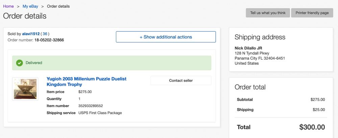Click the Order details breadcrumb text
338x138 pixels.
(x=58, y=6)
